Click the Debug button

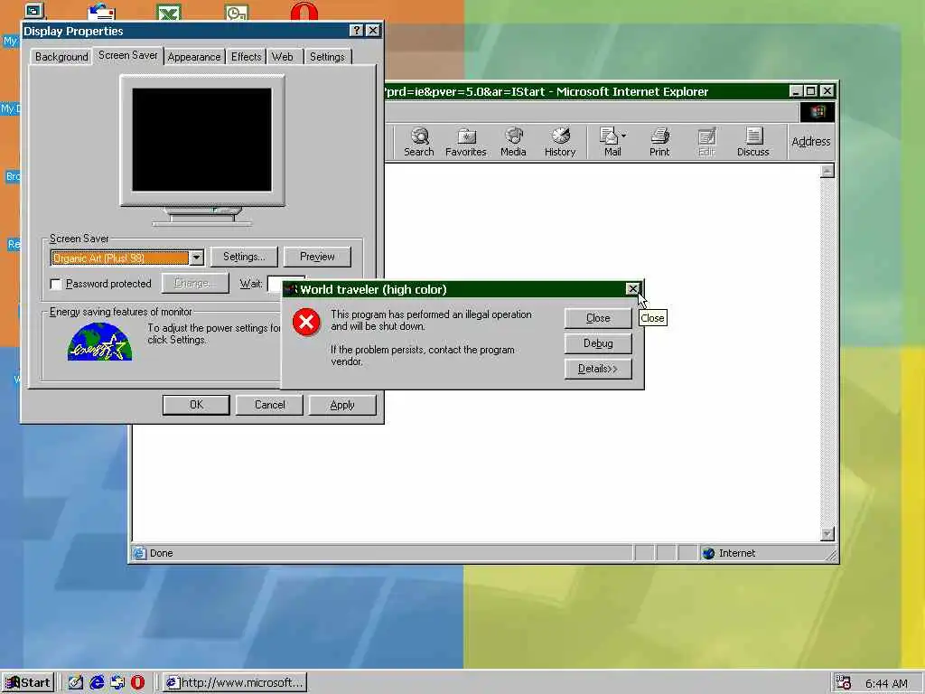click(598, 343)
